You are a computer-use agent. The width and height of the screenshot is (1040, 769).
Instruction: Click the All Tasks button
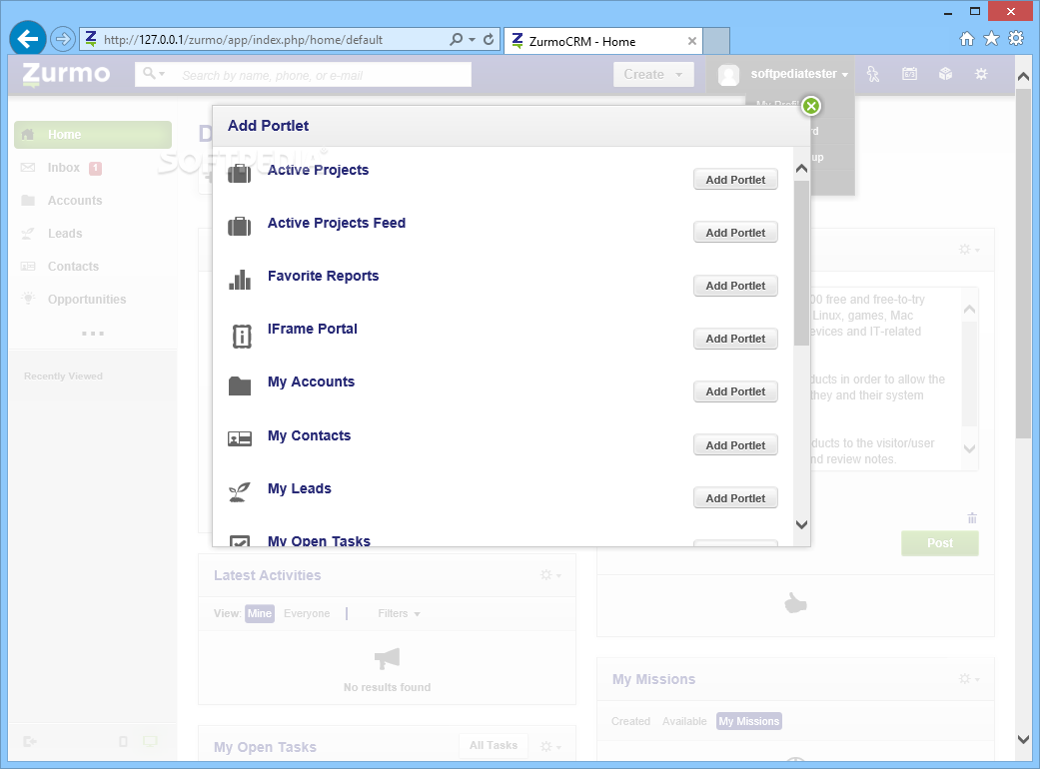(494, 745)
